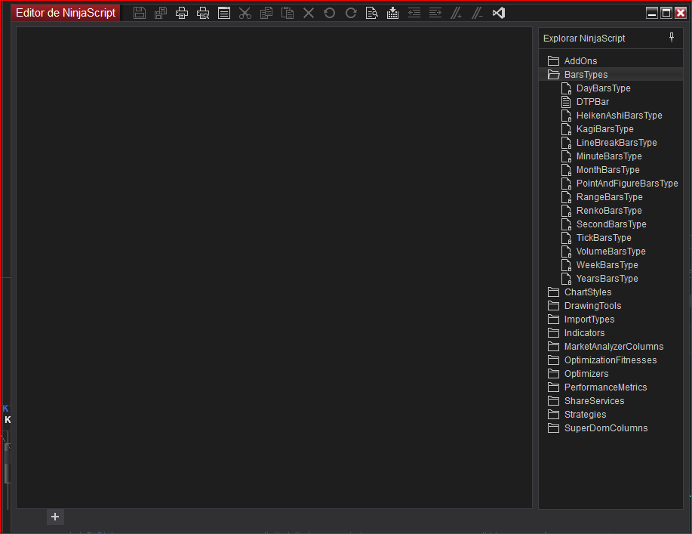The height and width of the screenshot is (534, 692).
Task: Click the Copy icon
Action: click(x=266, y=13)
